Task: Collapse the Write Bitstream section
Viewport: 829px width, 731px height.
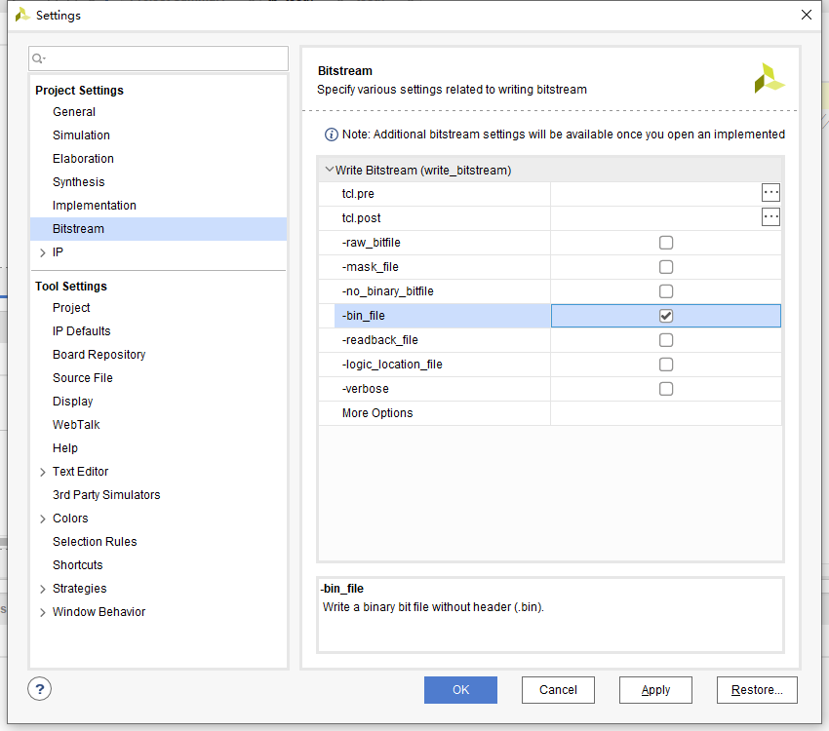Action: (330, 168)
